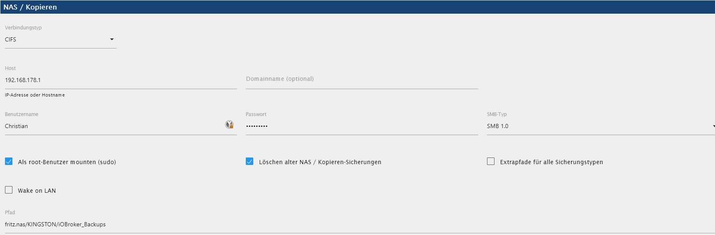Click the 'IP-Adresse oder Hostname' helper text
715x235 pixels.
(35, 95)
